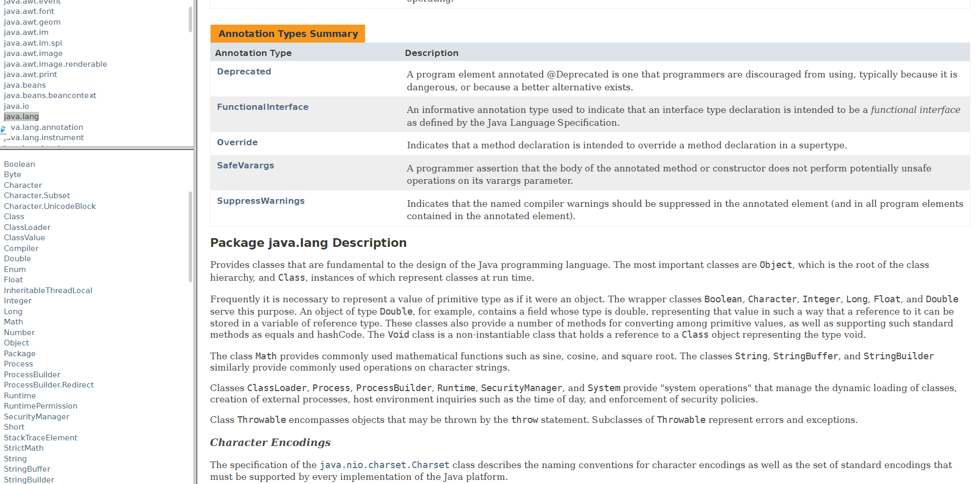Open the FunctionalInterface annotation link
The image size is (976, 484).
pos(263,107)
